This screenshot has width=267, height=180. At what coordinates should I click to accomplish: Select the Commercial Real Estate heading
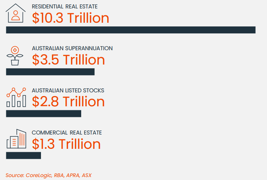click(67, 132)
